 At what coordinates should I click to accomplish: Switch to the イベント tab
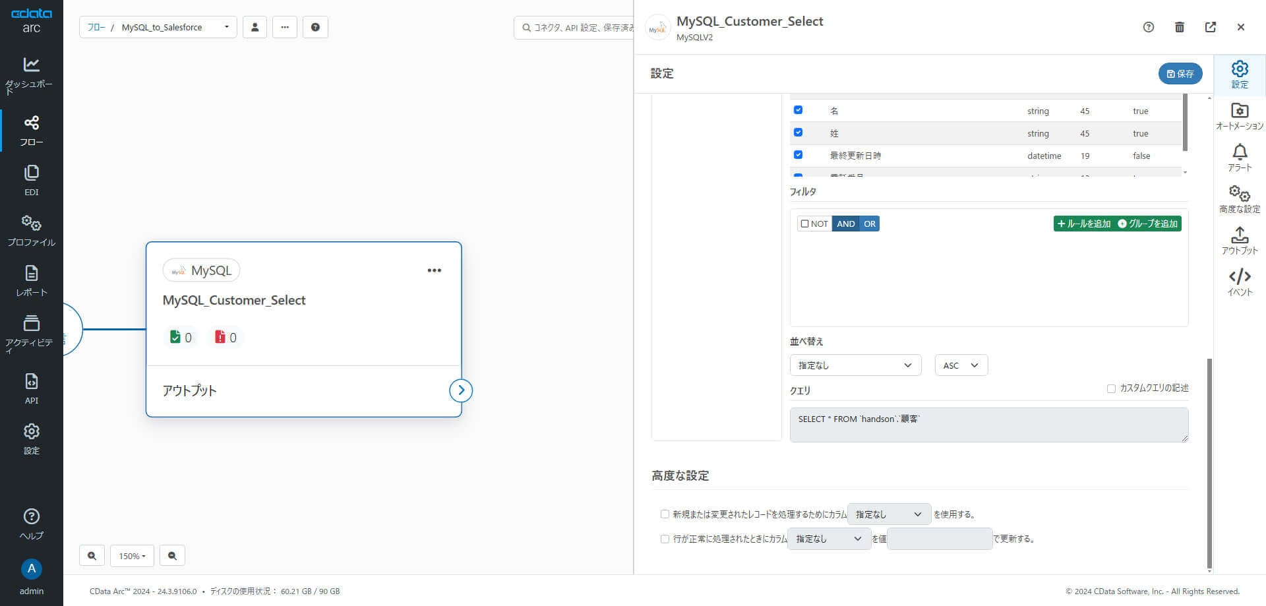point(1240,282)
